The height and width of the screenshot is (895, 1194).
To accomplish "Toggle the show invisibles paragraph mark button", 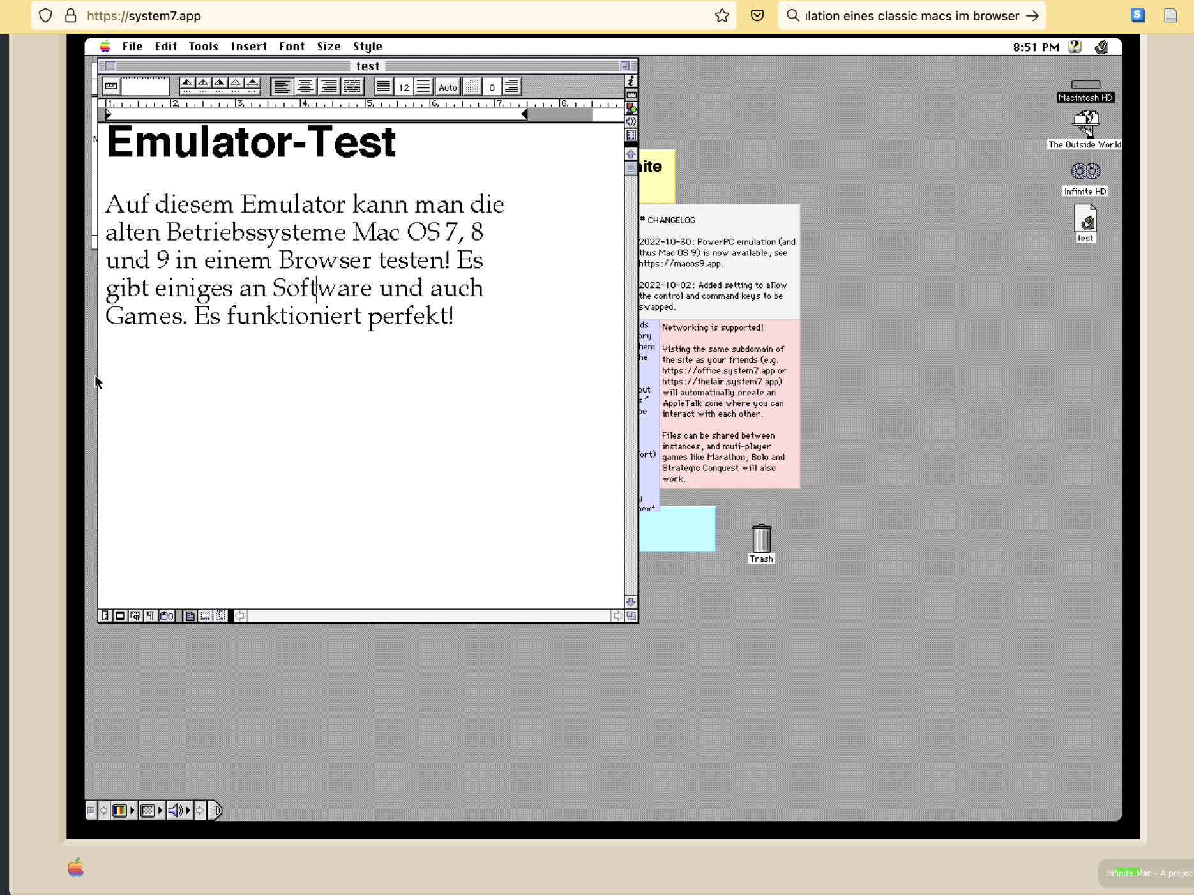I will [151, 616].
